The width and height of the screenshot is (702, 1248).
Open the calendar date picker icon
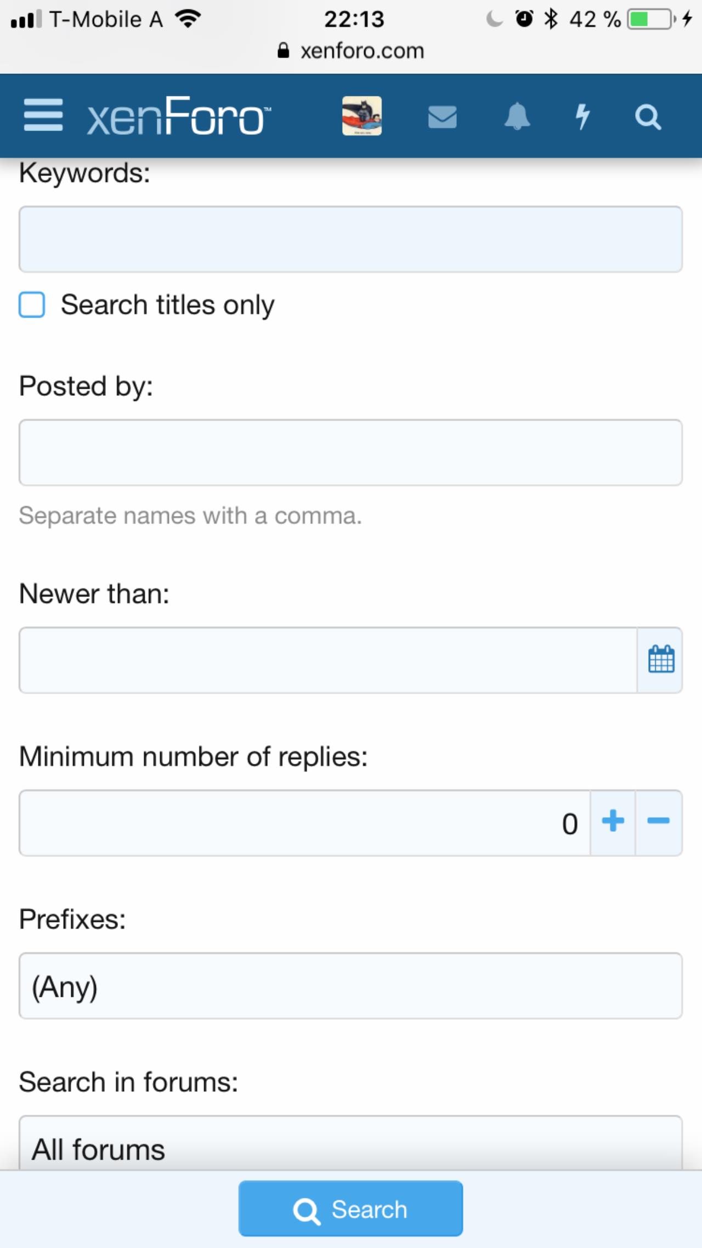[661, 660]
